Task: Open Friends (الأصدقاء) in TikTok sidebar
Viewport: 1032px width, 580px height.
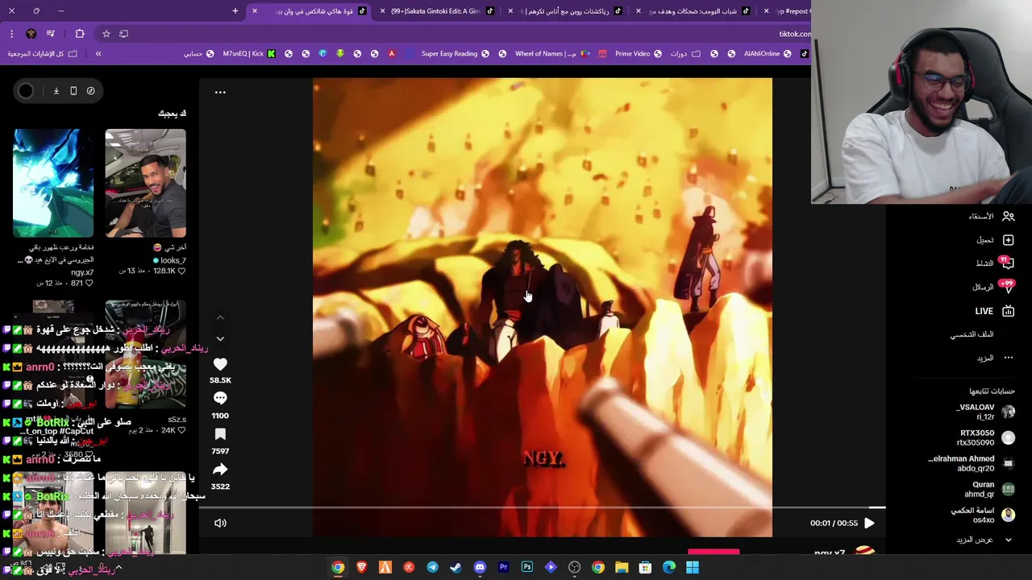Action: (x=992, y=216)
